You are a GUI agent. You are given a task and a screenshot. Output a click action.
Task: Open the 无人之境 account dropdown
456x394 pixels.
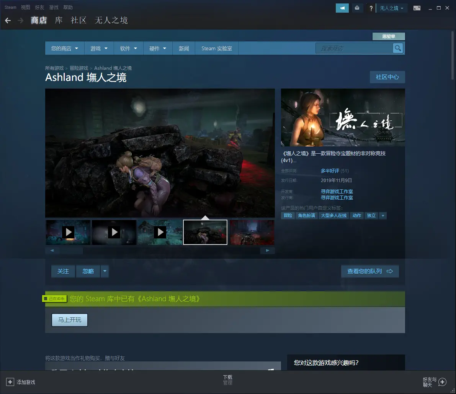click(x=392, y=8)
